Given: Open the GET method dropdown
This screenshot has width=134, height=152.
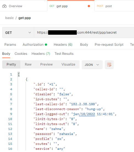Looking at the screenshot, I should (18, 32).
